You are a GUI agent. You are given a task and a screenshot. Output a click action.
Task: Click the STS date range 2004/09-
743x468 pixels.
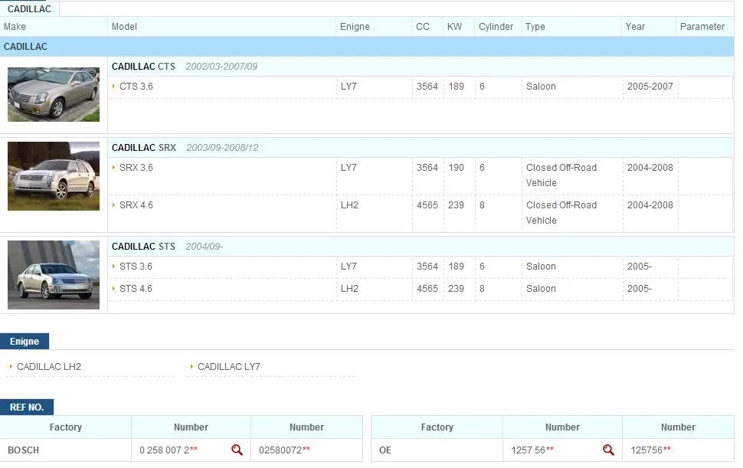(204, 247)
